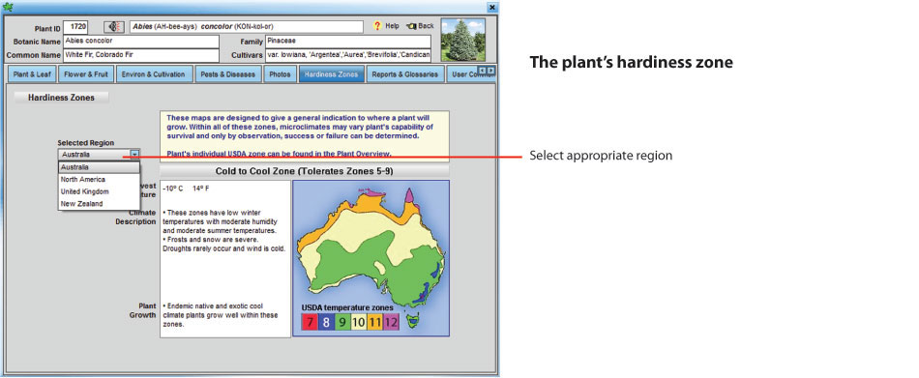Screen dimensions: 919x378
Task: Switch to the Flower & Fruit tab
Action: pos(85,74)
